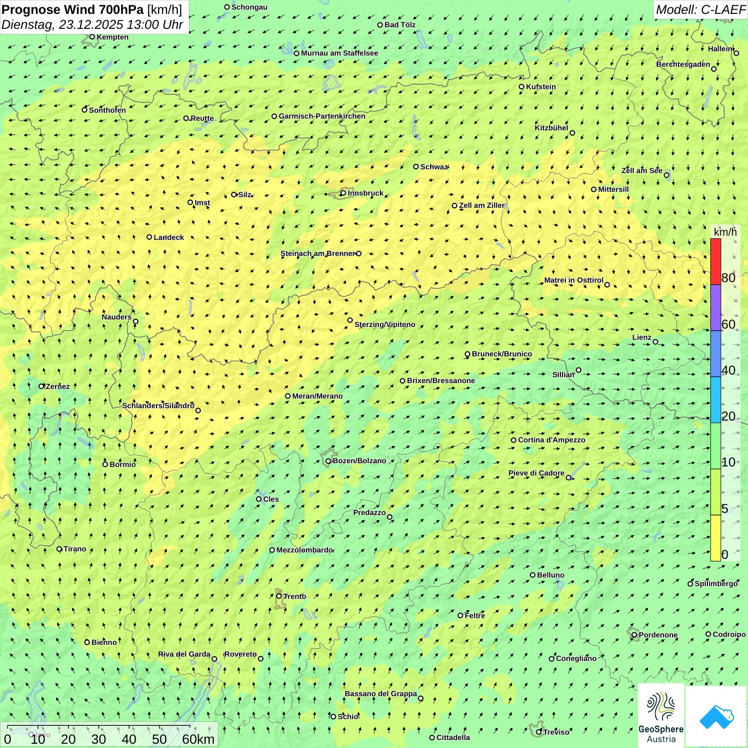Select the Riva del Garda label
748x748 pixels.
184,654
